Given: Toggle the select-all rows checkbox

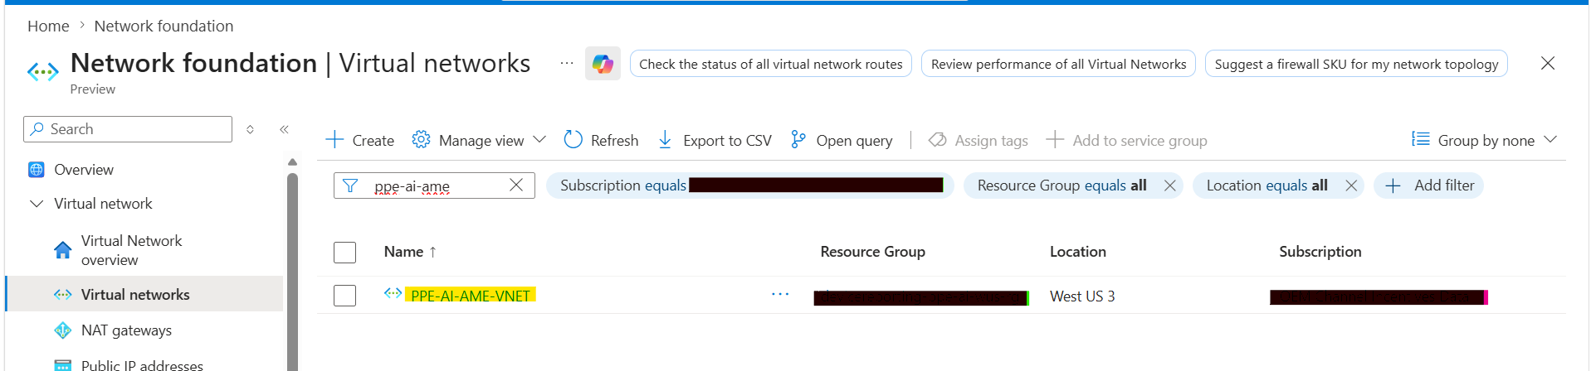Looking at the screenshot, I should point(344,253).
